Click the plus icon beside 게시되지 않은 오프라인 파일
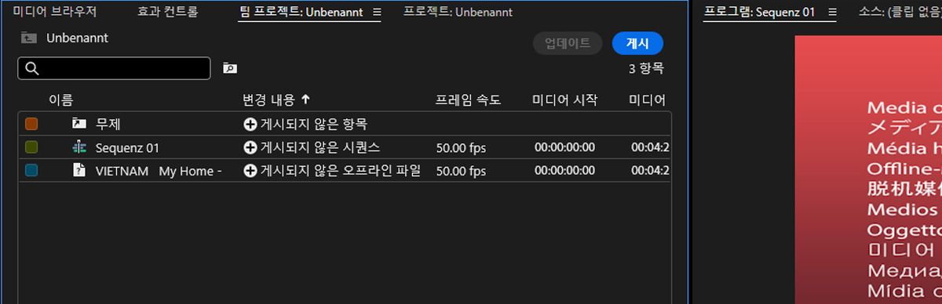Screen dimensions: 942x304 [x=250, y=171]
